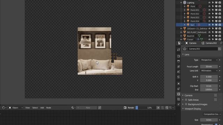Toggle the selectable arrow for Sun
The height and width of the screenshot is (125, 223).
click(x=213, y=25)
